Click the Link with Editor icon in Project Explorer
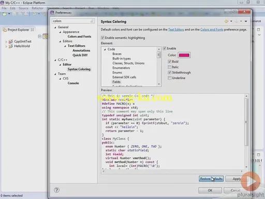The width and height of the screenshot is (265, 199). click(46, 36)
